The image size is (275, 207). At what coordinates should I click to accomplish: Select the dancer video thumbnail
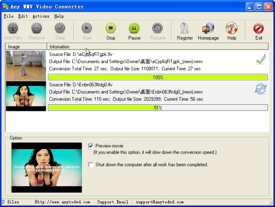click(x=26, y=66)
